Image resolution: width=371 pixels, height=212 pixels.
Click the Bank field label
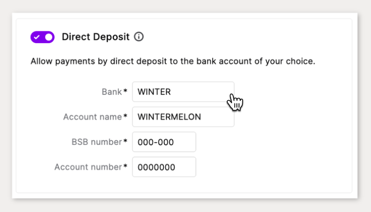[111, 92]
